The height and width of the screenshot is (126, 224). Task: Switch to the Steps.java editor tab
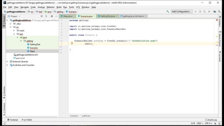pos(68,16)
